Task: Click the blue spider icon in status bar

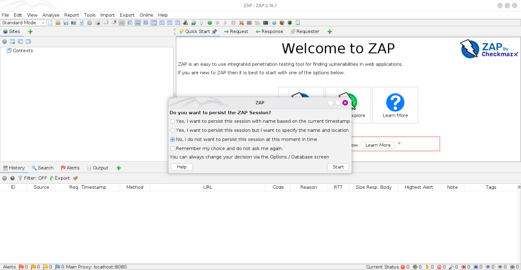Action: [x=476, y=266]
